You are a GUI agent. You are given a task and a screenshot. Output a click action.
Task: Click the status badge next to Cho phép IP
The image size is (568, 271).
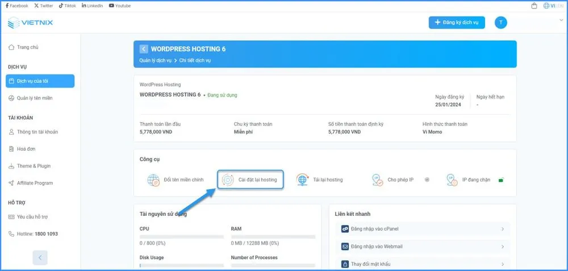[x=427, y=180]
